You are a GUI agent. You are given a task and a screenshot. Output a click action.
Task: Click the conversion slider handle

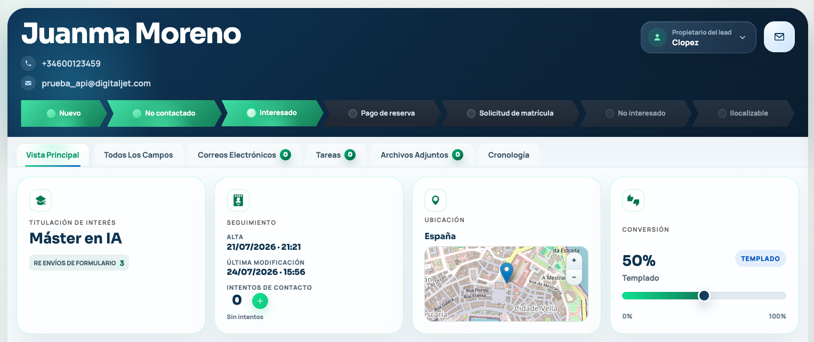704,296
